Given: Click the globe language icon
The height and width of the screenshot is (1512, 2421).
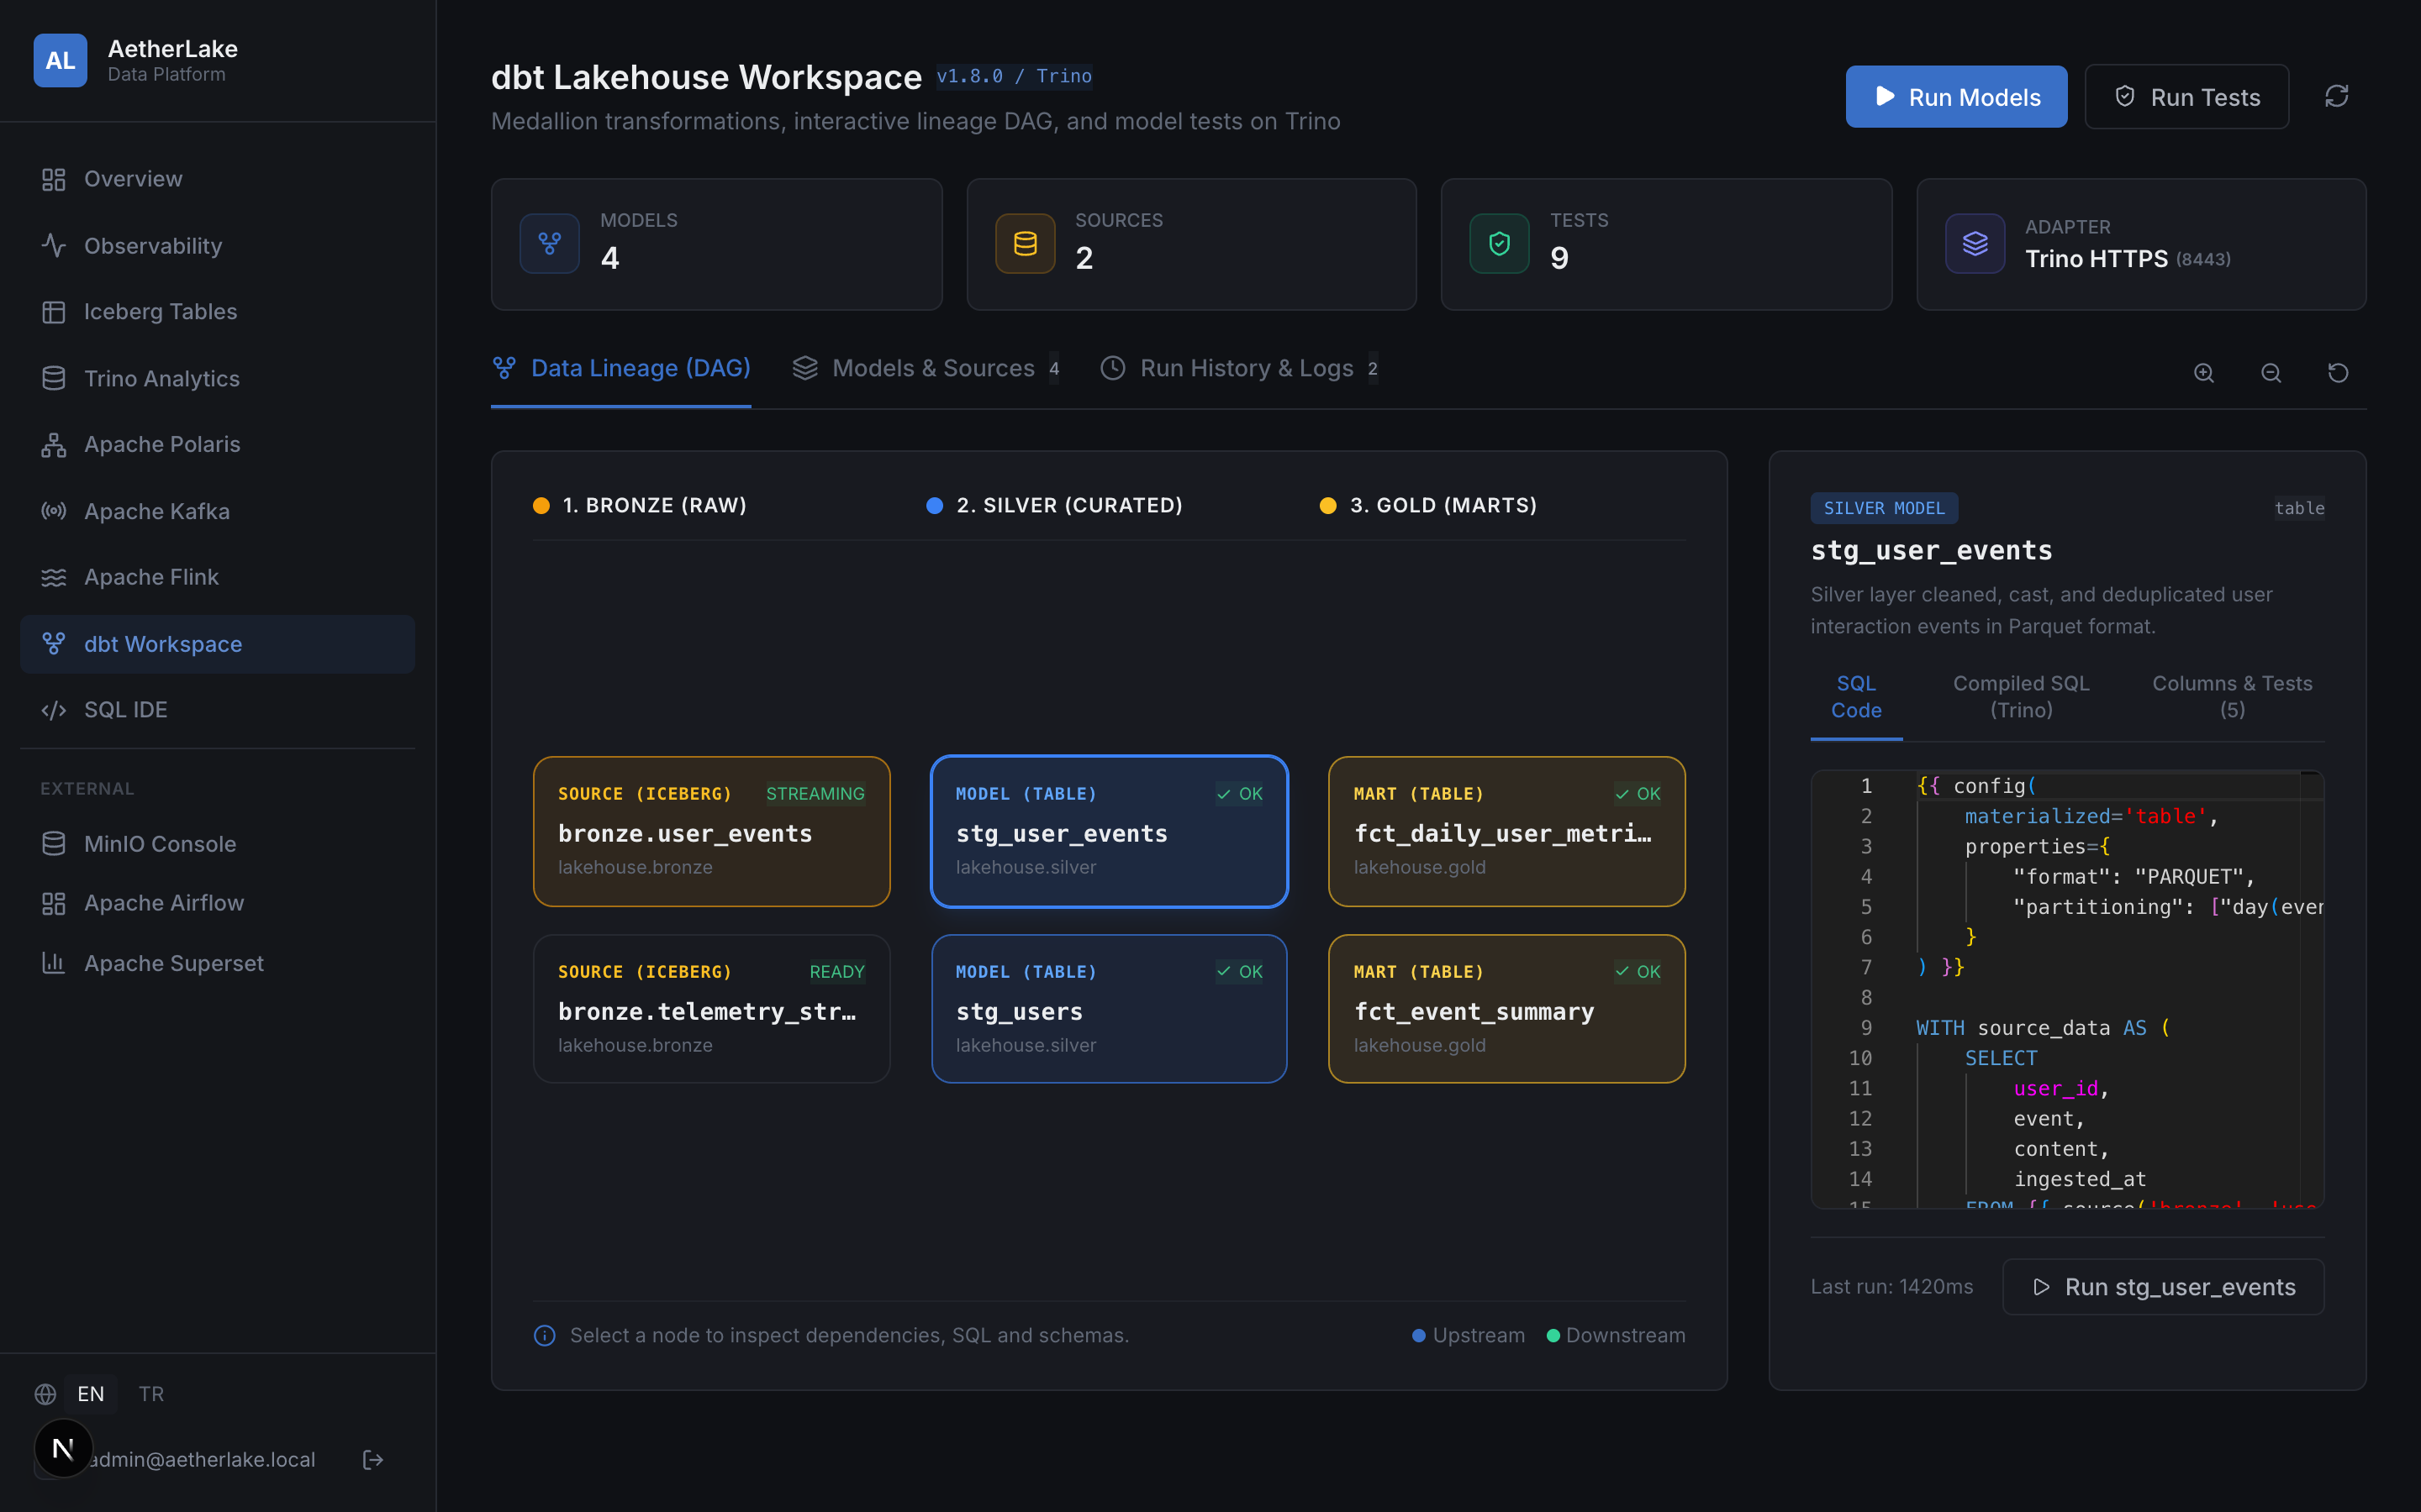Looking at the screenshot, I should 45,1394.
